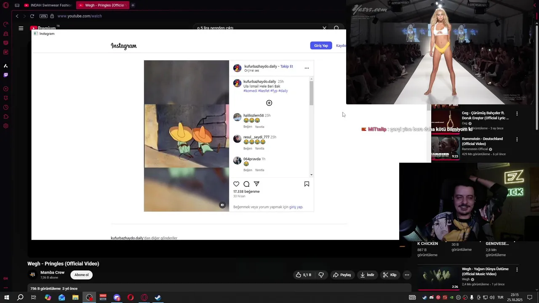Click Giriş Yap button on Instagram
The image size is (539, 303).
321,45
